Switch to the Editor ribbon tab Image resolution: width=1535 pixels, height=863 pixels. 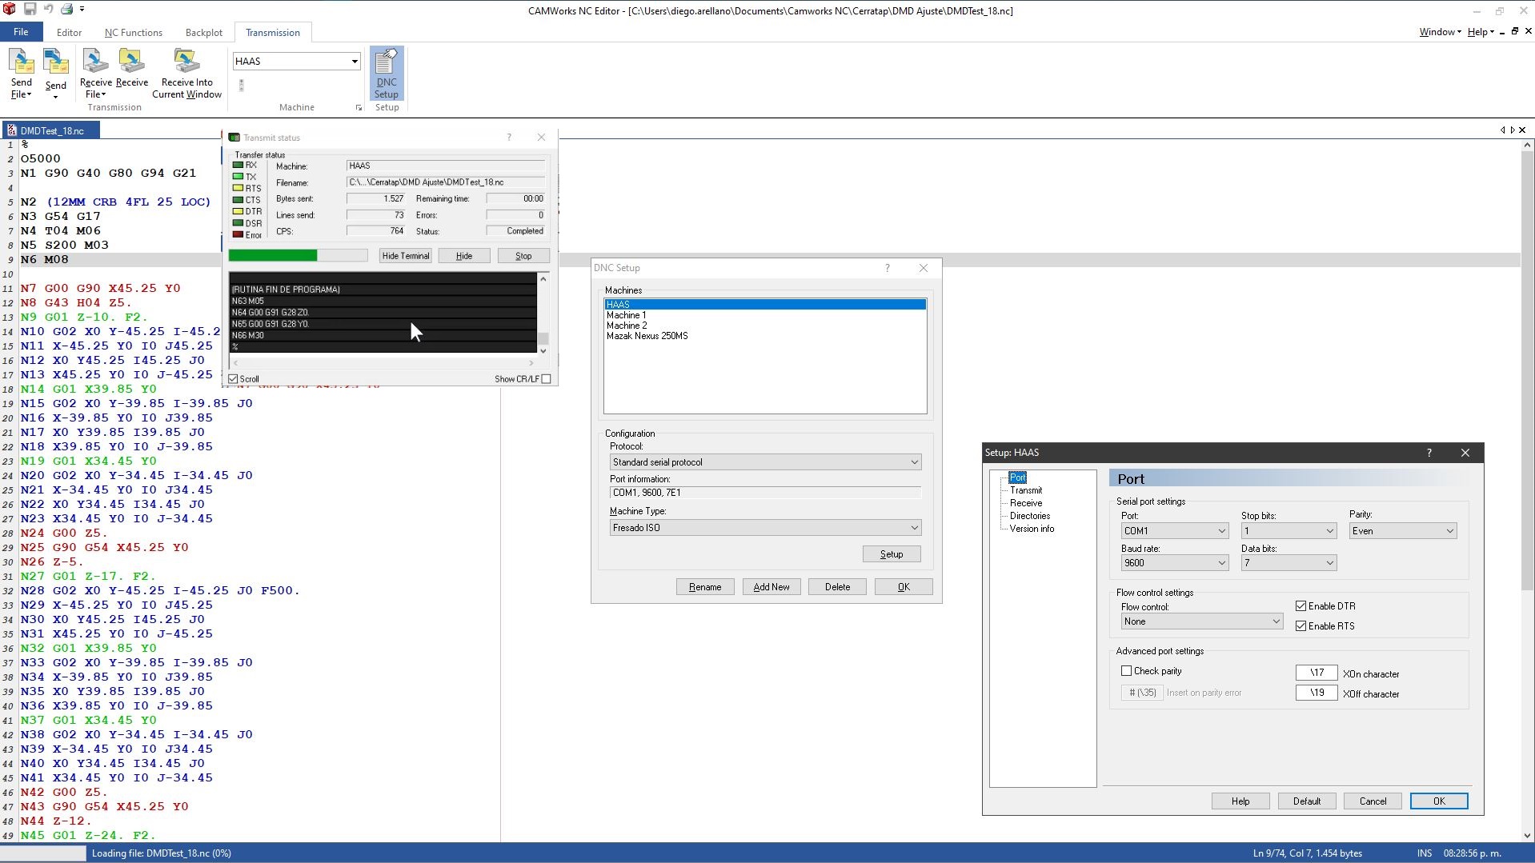(69, 33)
